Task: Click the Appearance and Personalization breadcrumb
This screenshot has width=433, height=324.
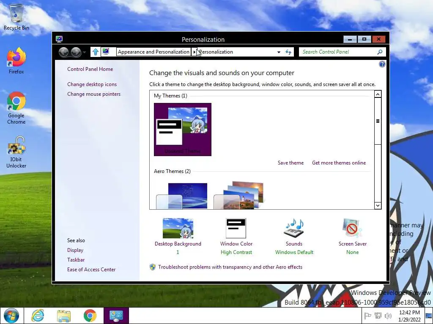Action: pos(153,52)
